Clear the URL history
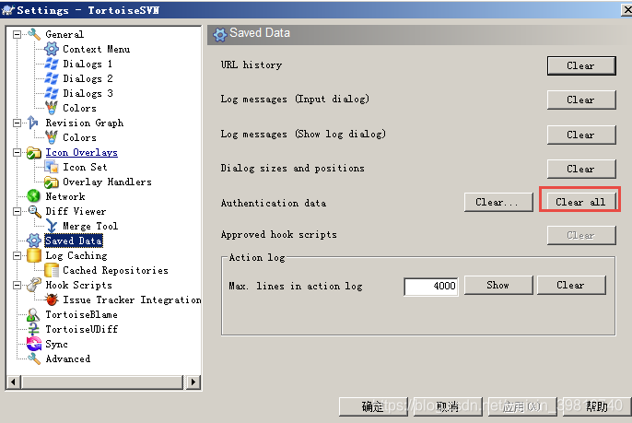This screenshot has height=423, width=632. [581, 65]
